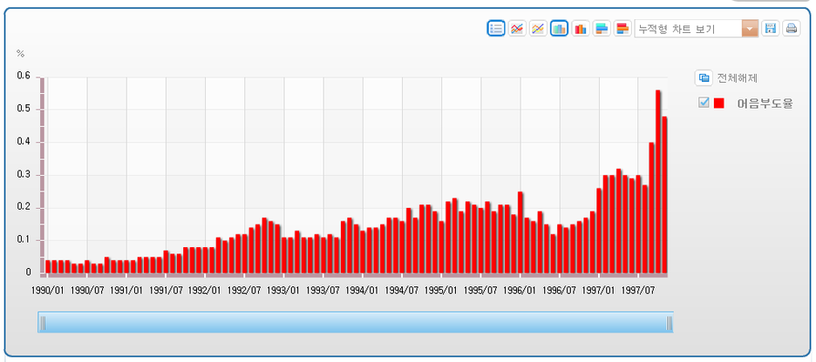Select the red-orange vertical bar chart icon

(x=581, y=29)
